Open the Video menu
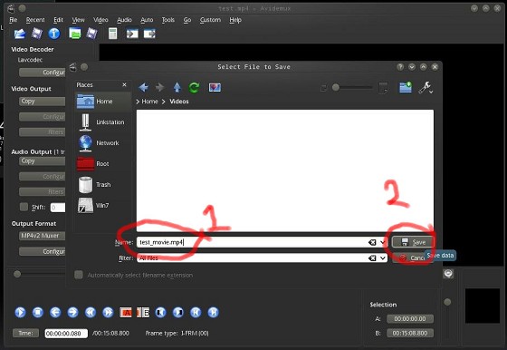The height and width of the screenshot is (350, 507). [100, 20]
